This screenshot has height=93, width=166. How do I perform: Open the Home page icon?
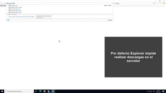point(158,3)
